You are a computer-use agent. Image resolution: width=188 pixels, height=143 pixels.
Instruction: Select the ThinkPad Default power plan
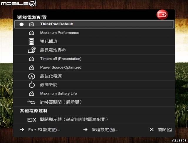94,24
